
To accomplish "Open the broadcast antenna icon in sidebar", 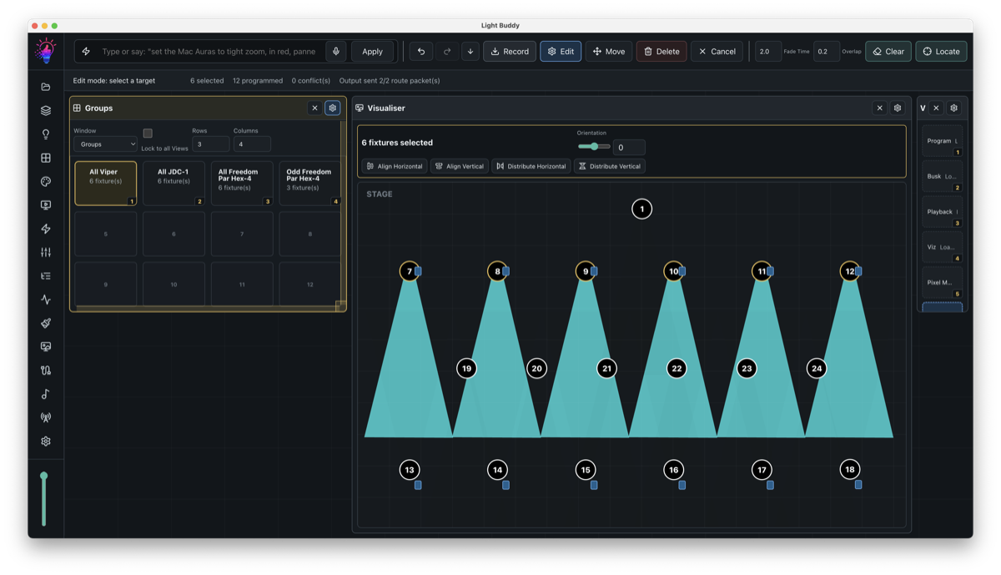I will 46,417.
